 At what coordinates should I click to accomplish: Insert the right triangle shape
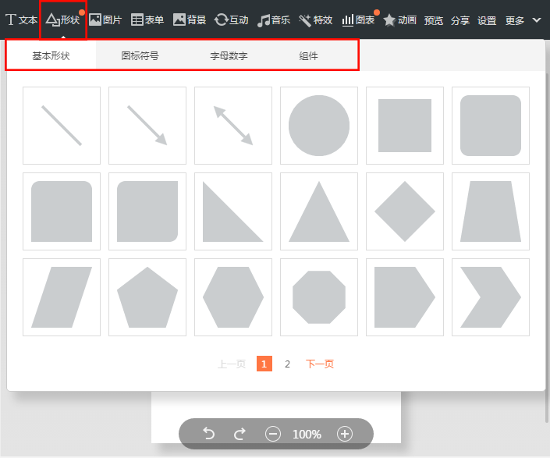233,211
